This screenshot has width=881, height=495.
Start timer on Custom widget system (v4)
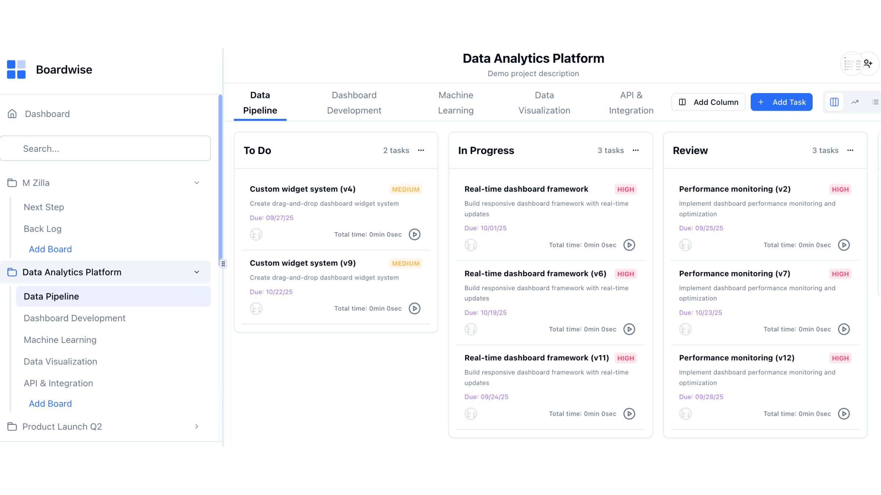[414, 234]
